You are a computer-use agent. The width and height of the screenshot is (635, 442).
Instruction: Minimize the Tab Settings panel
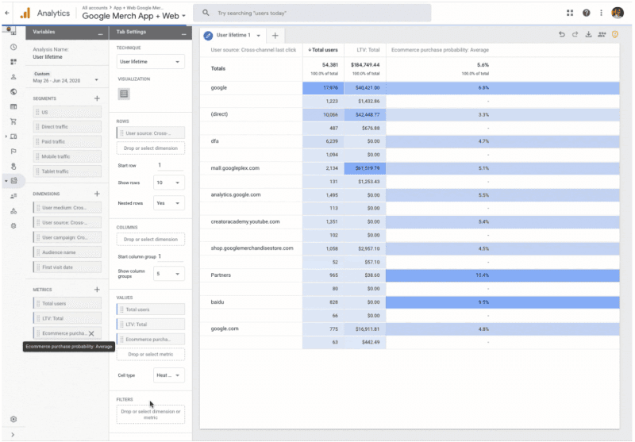[184, 34]
